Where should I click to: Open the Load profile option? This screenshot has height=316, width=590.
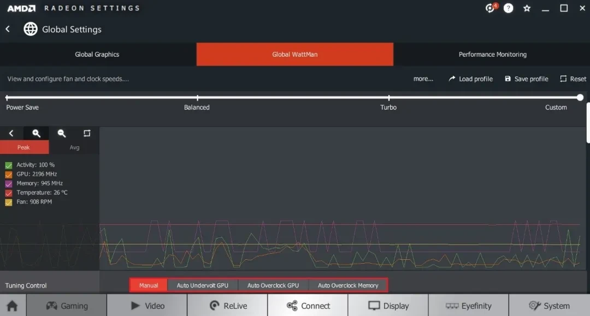[x=471, y=79]
